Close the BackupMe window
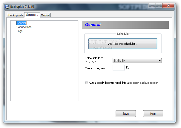The width and height of the screenshot is (181, 128). pyautogui.click(x=168, y=5)
